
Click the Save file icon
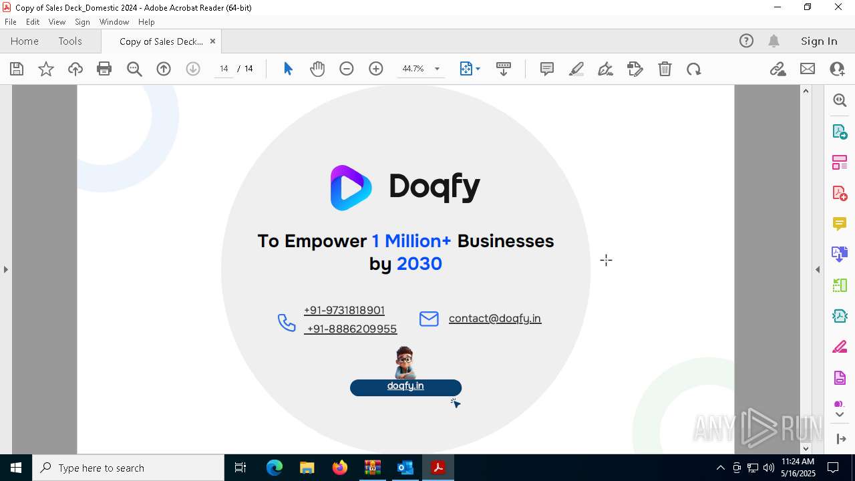coord(17,69)
